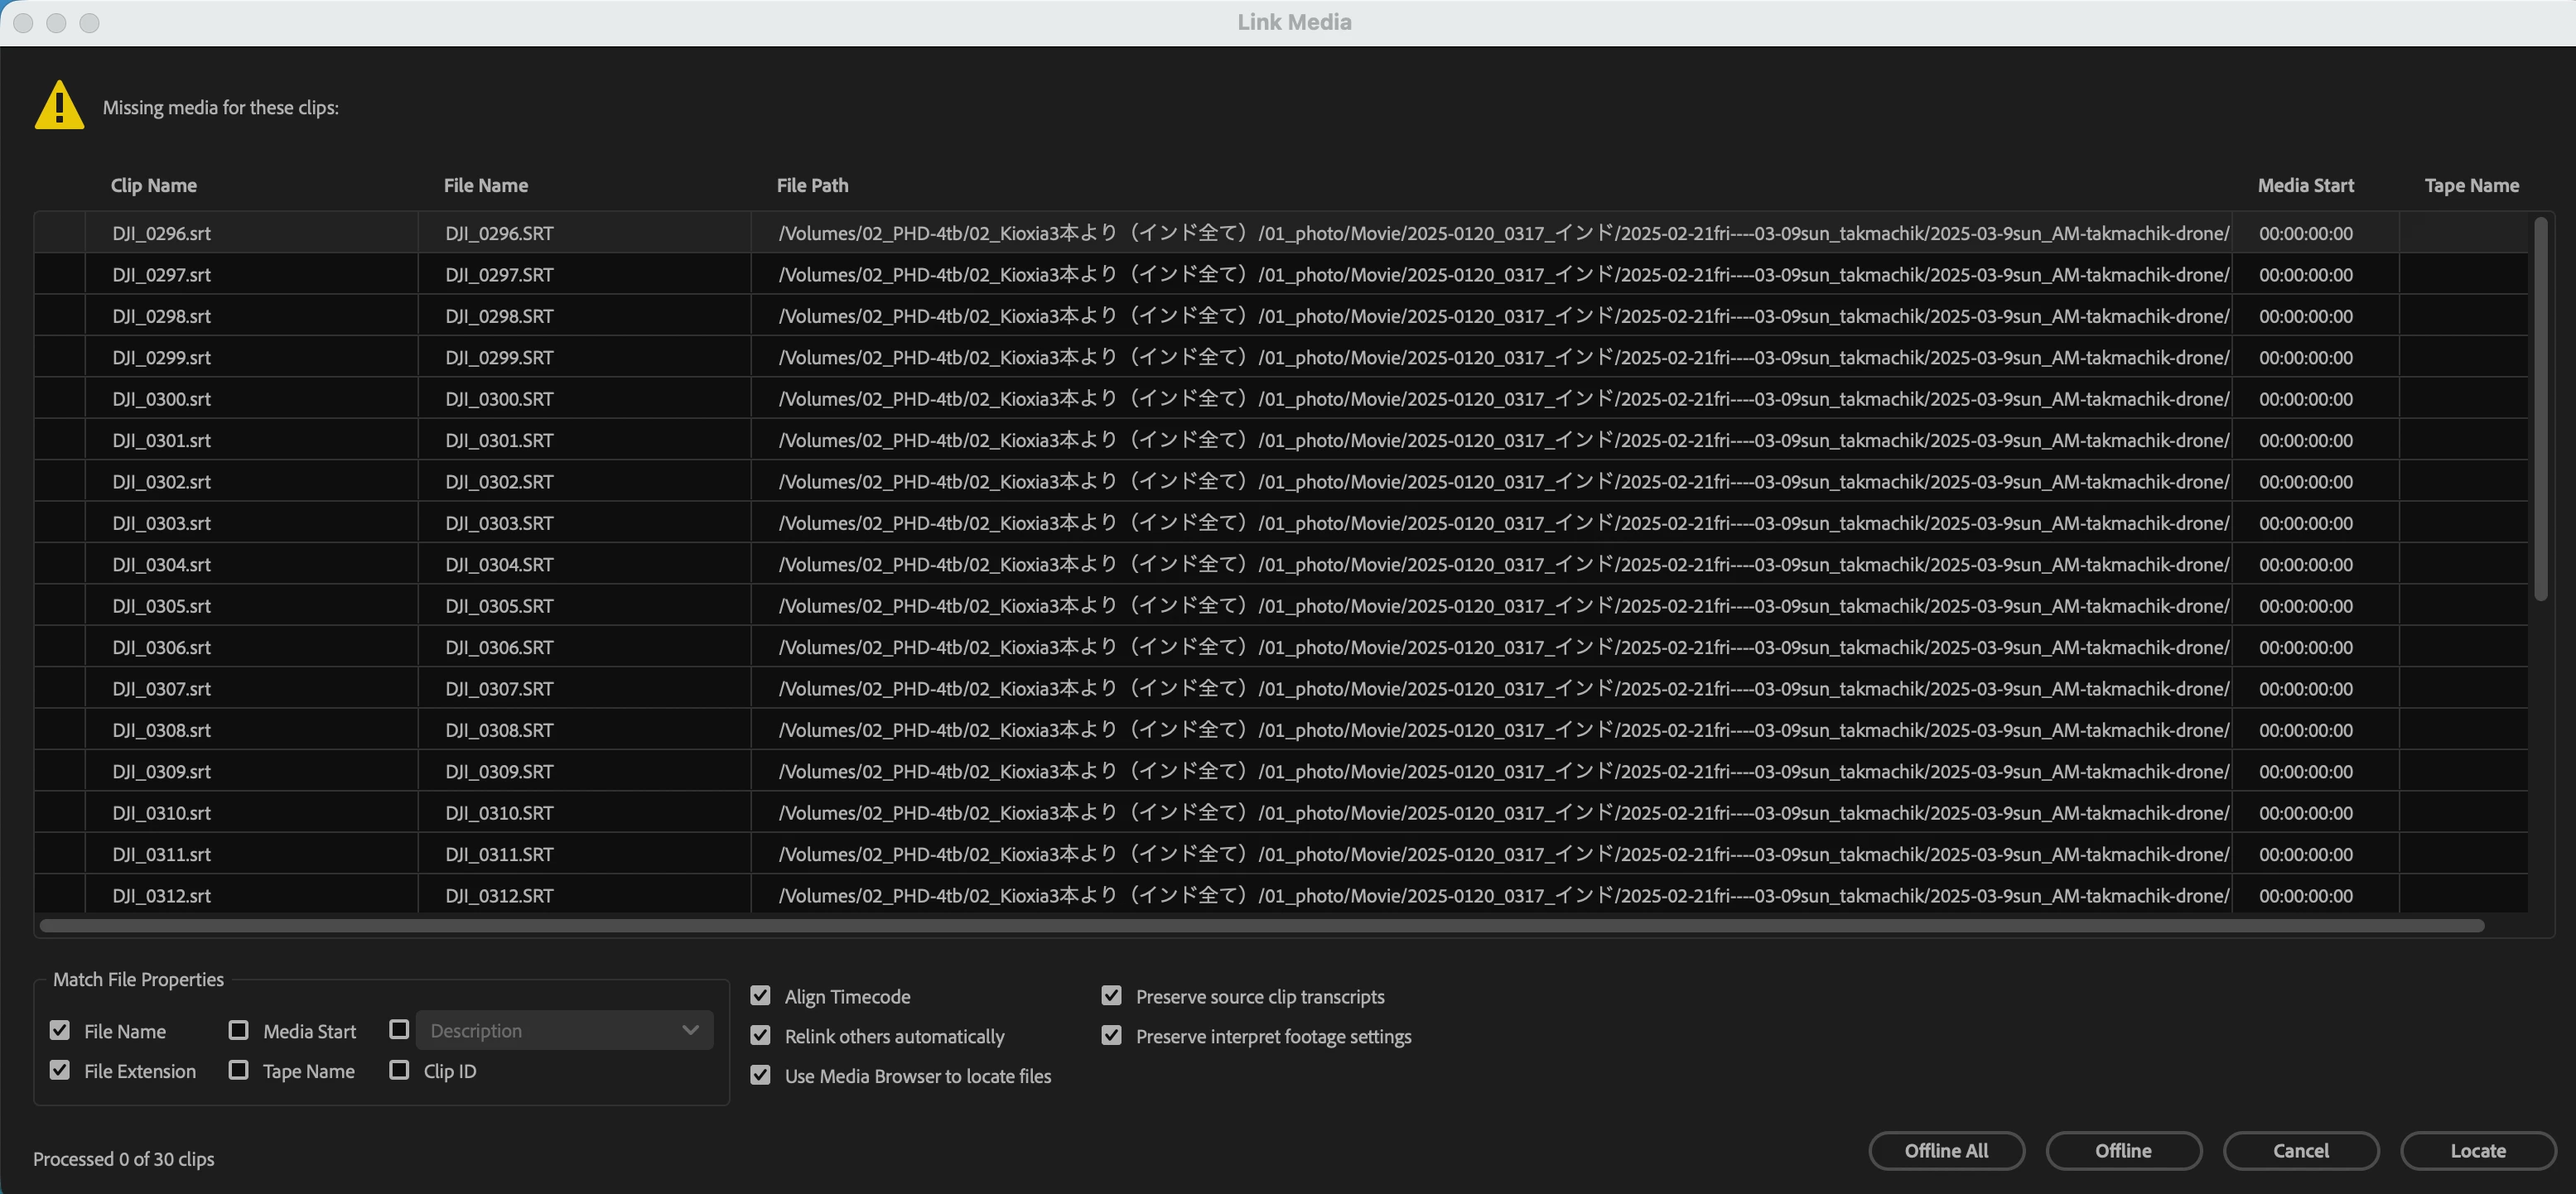Open the Description dropdown menu
Screen dimensions: 2576x1194
(x=564, y=1030)
